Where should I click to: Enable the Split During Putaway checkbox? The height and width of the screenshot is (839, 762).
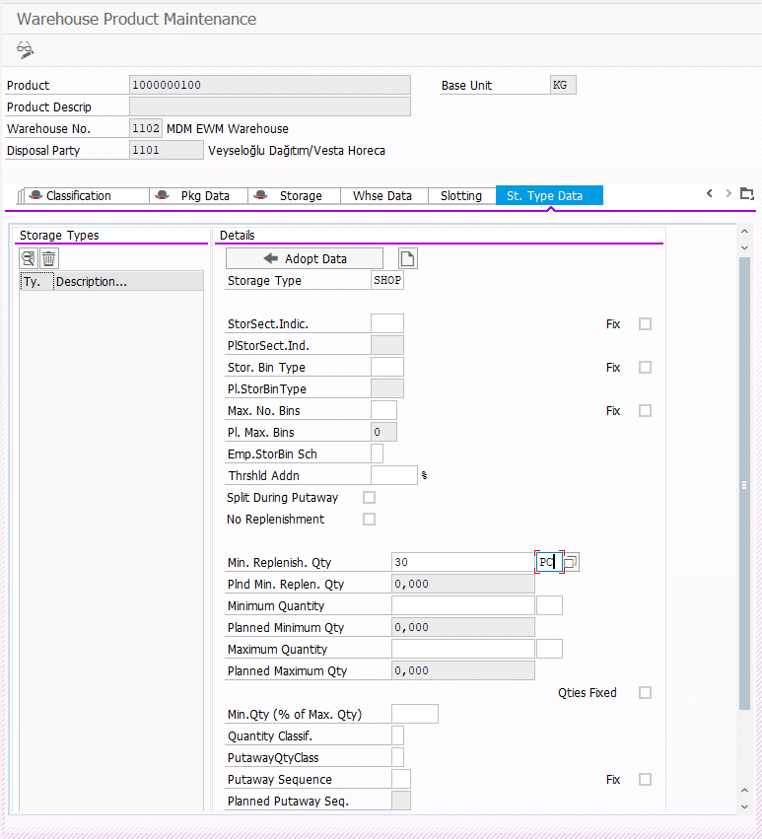coord(370,498)
